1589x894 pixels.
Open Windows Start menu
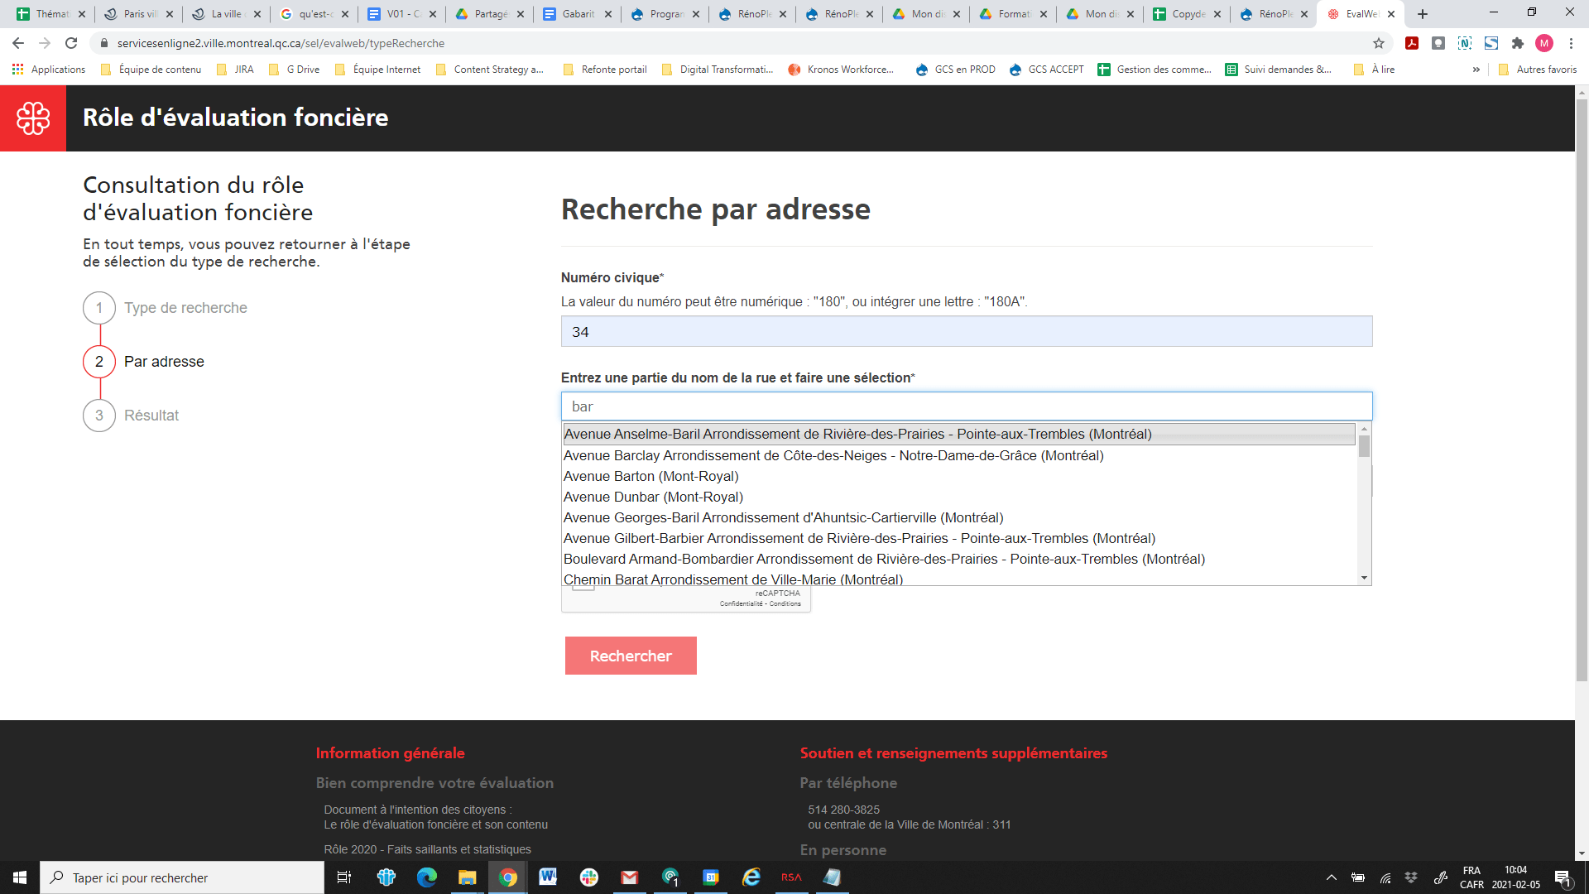20,877
